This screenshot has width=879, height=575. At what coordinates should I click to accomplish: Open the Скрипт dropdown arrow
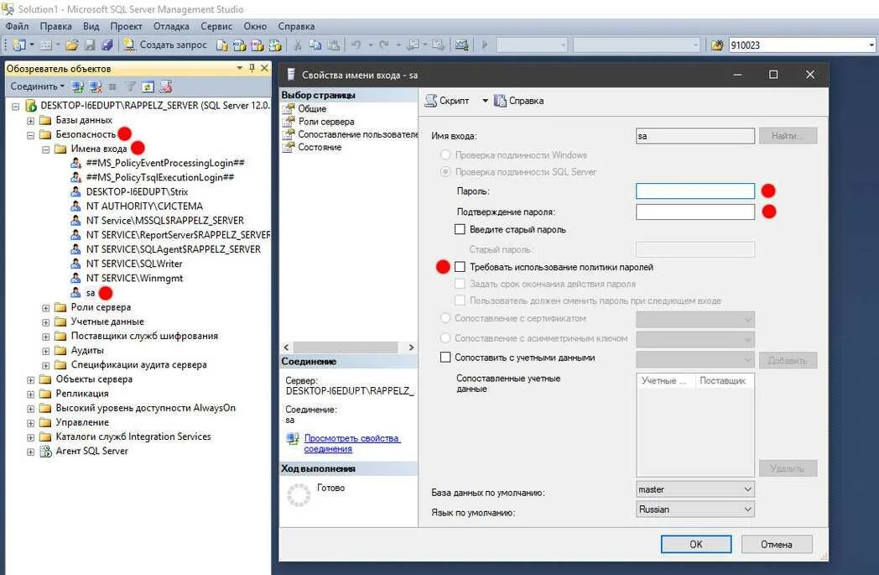[x=485, y=101]
